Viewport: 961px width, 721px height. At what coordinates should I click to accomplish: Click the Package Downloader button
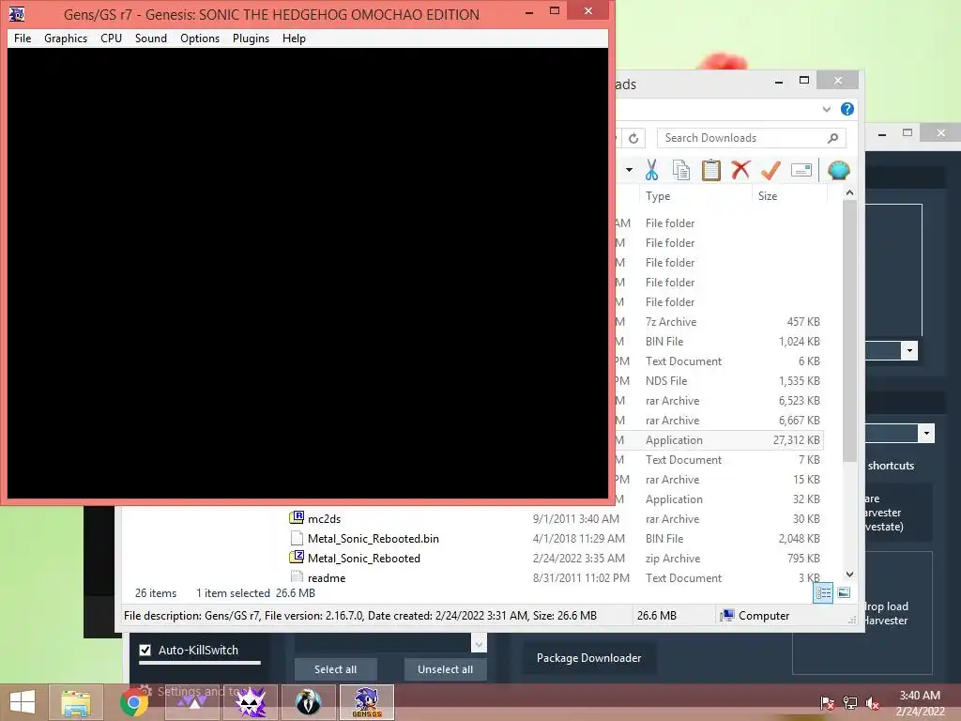(589, 658)
